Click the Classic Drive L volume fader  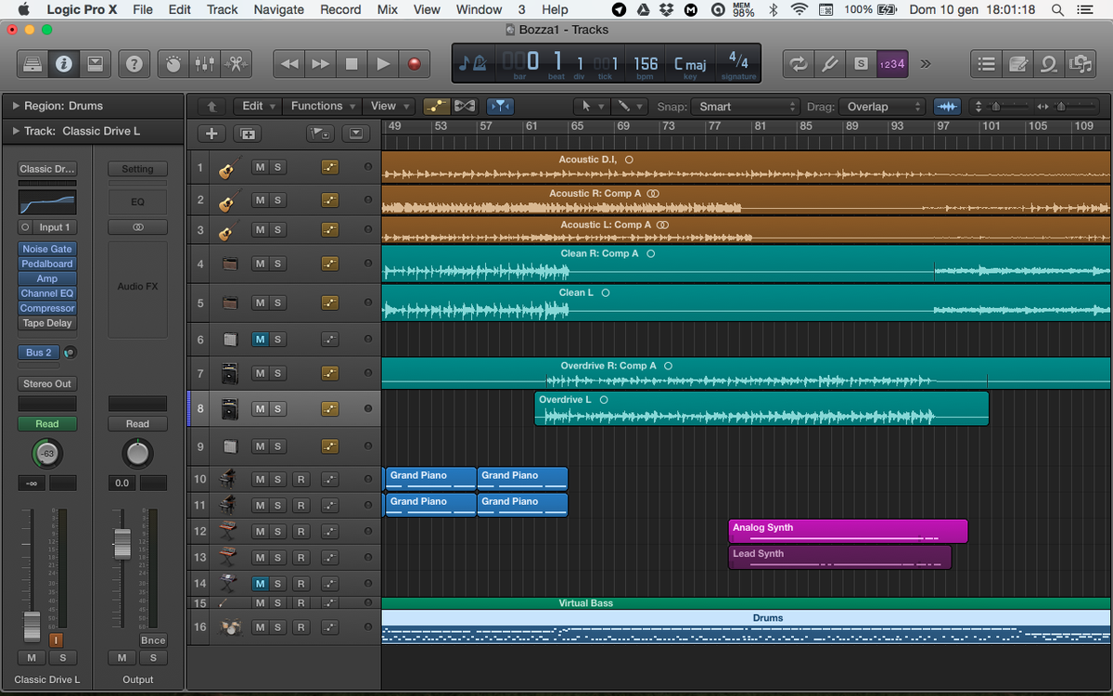click(32, 626)
